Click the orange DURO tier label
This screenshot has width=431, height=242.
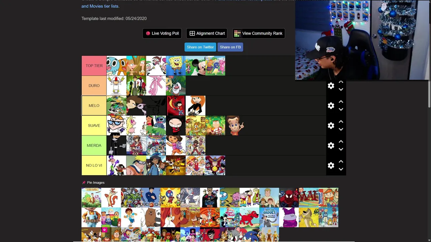94,86
